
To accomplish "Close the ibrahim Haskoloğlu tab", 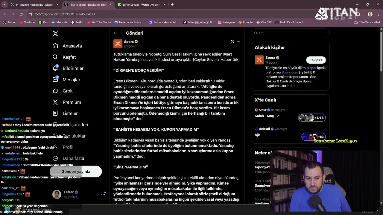I will tap(57, 5).
